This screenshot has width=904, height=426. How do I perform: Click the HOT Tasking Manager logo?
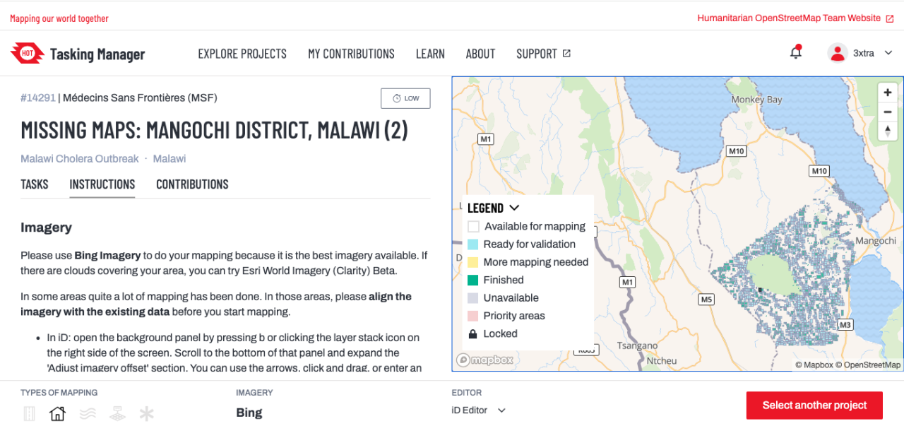point(78,54)
